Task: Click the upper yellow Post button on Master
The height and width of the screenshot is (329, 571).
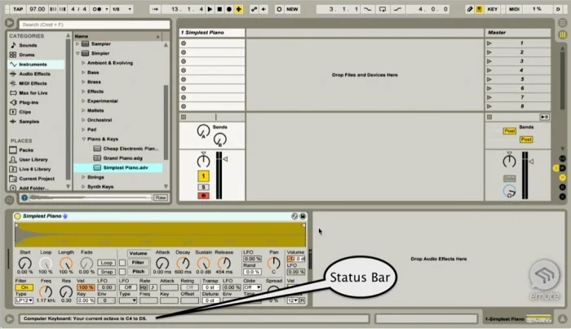Action: 509,131
